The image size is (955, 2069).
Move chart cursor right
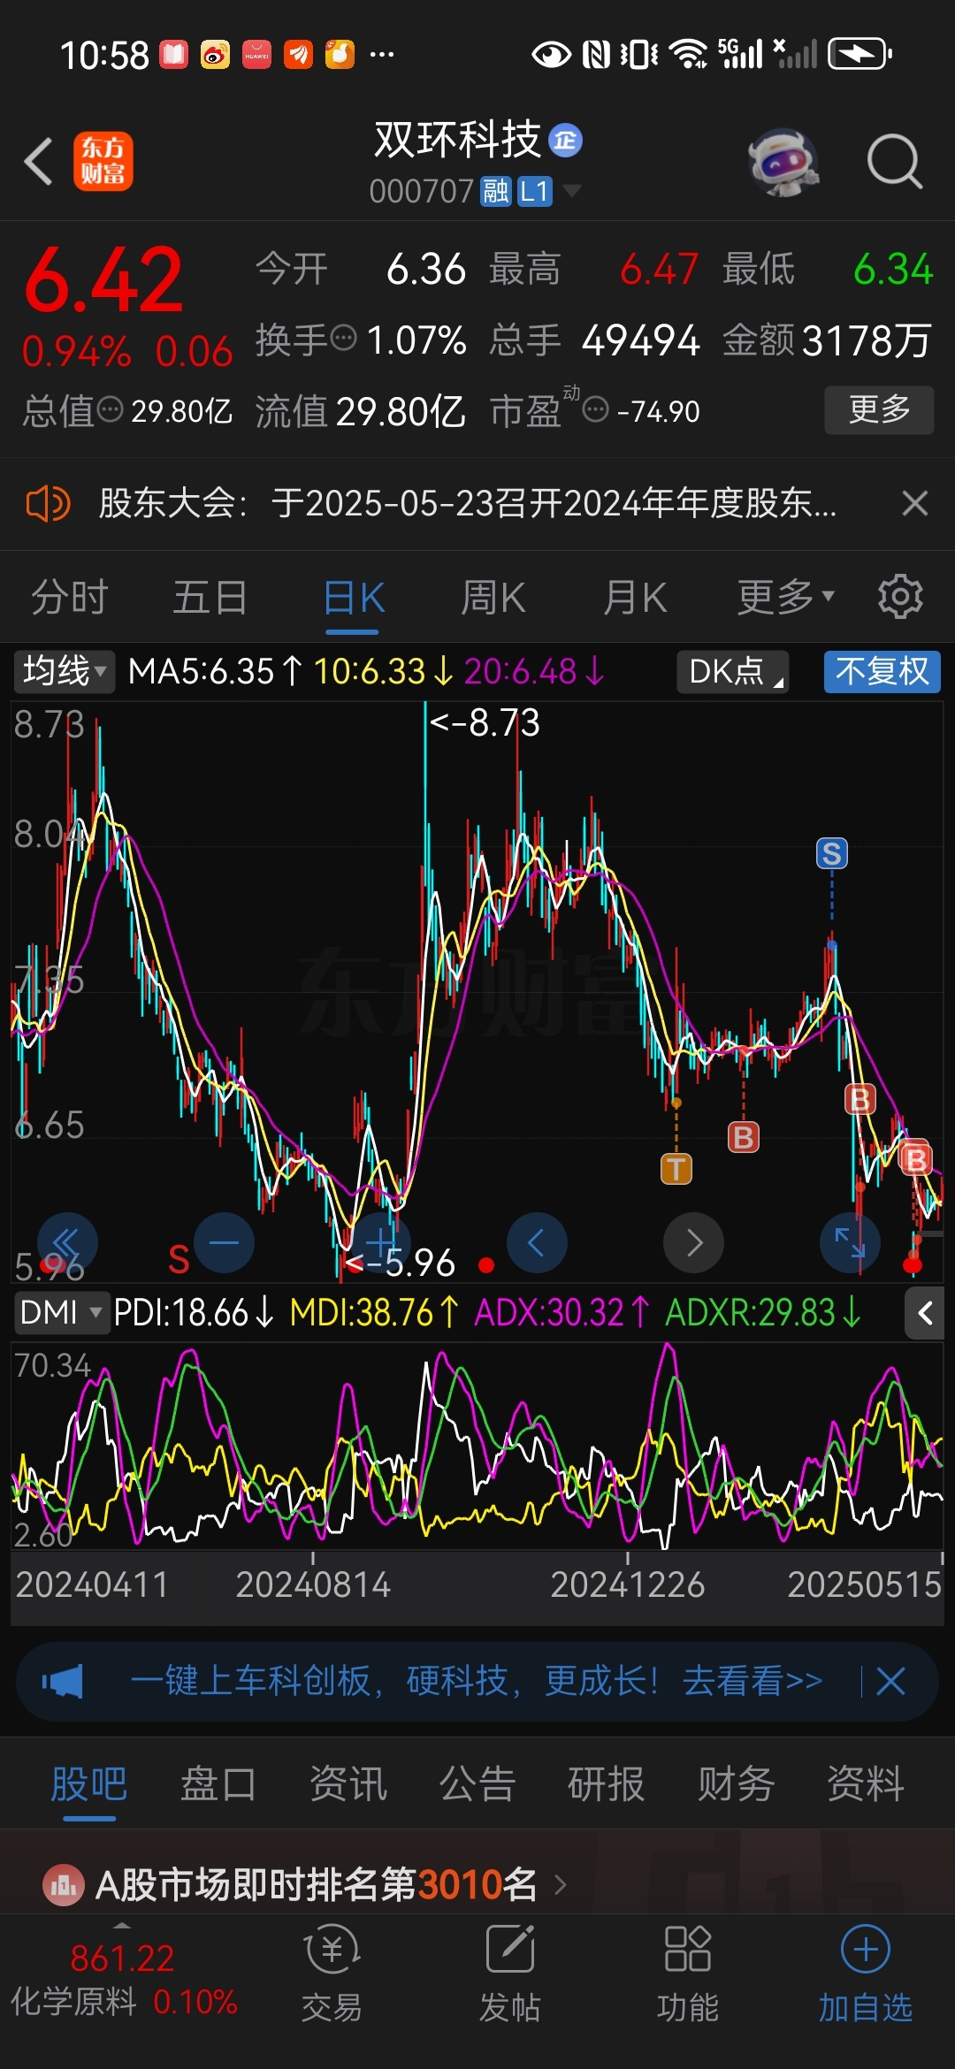point(693,1242)
